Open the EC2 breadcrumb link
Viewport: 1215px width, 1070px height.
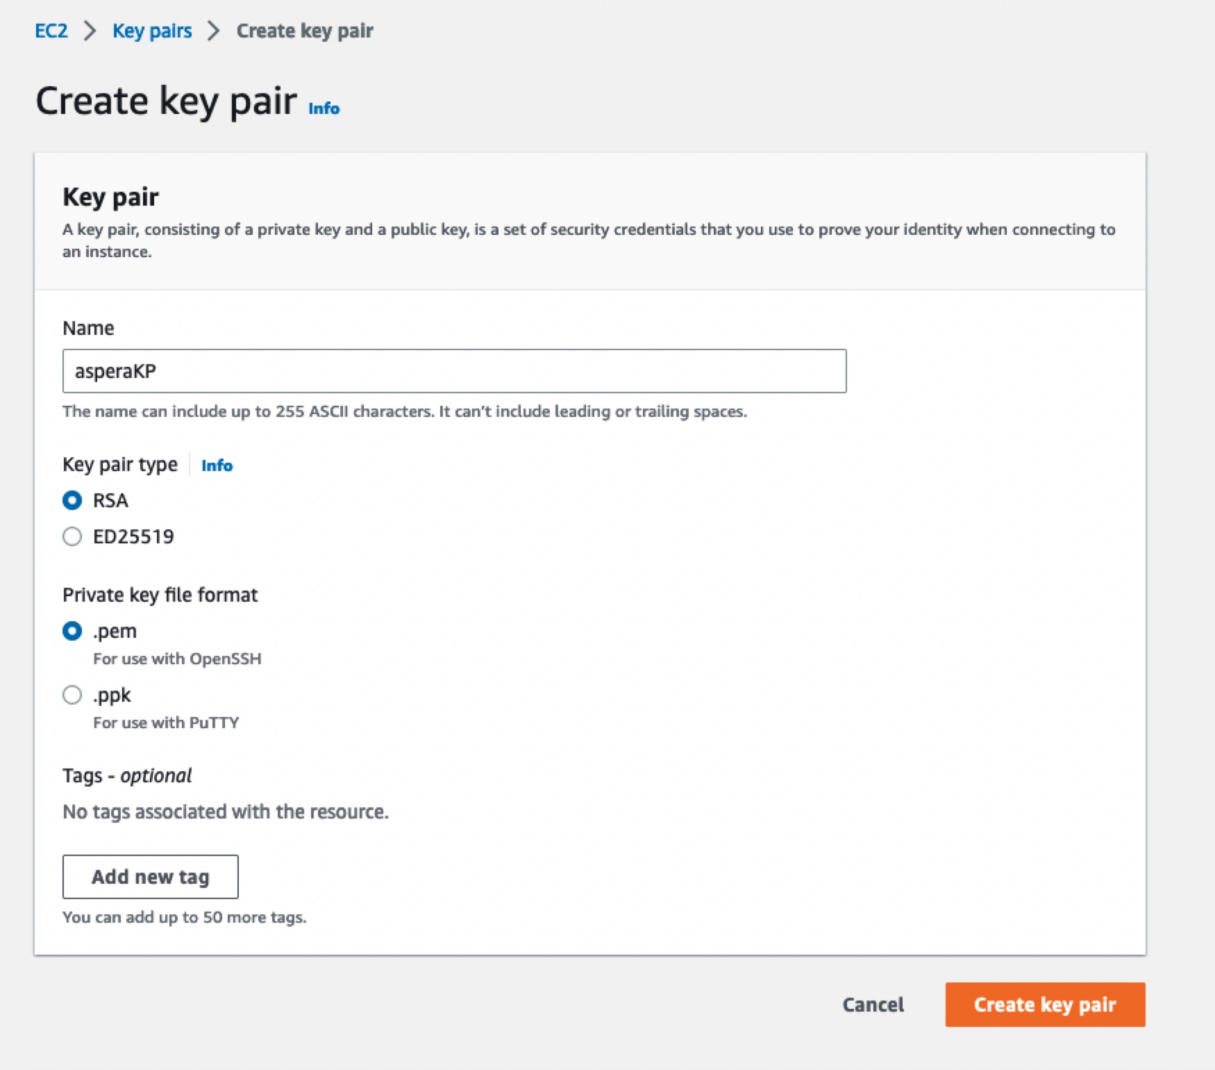[51, 31]
